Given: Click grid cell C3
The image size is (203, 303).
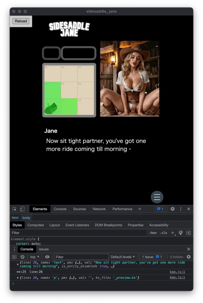Looking at the screenshot, I should tap(86, 107).
